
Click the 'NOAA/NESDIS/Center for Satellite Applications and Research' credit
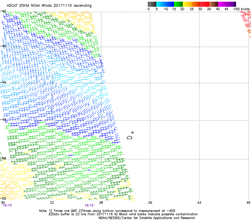[147, 218]
